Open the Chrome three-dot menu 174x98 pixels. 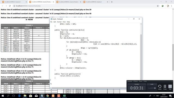[172, 6]
